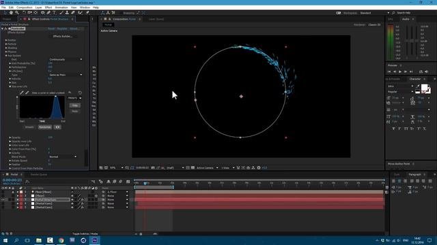This screenshot has height=245, width=437.
Task: Open the Active Camera view dropdown
Action: pos(207,168)
